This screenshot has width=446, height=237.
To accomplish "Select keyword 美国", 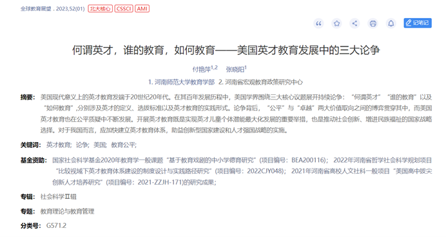I will coord(100,145).
